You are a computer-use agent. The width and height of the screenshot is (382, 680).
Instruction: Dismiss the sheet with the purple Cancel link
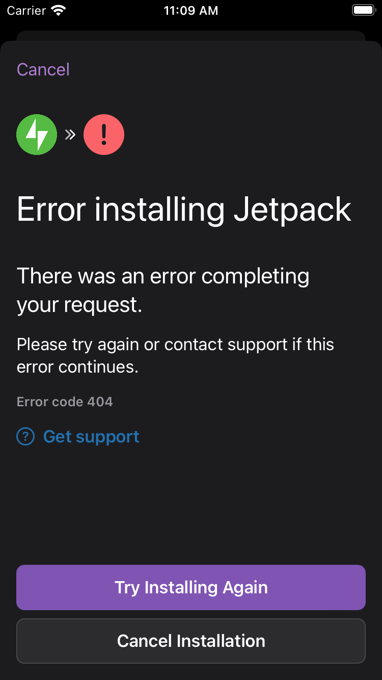[x=43, y=69]
